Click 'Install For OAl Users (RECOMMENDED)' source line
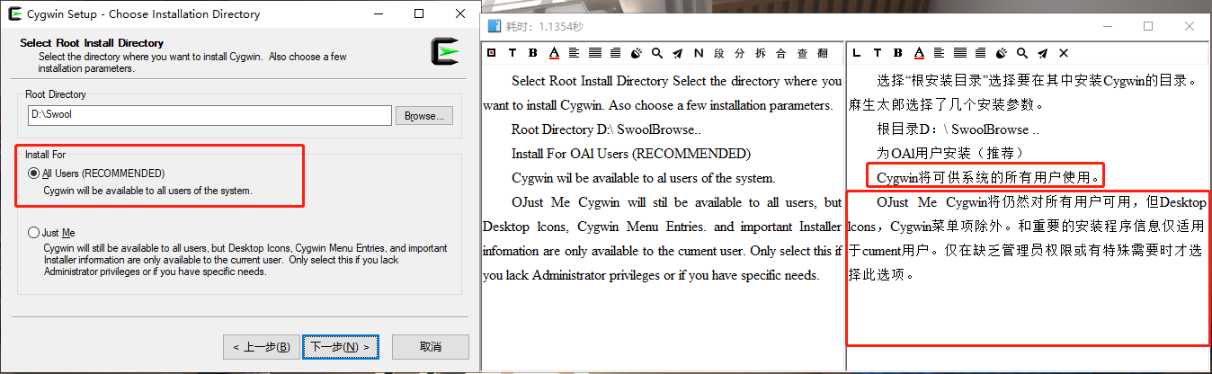 click(x=631, y=154)
